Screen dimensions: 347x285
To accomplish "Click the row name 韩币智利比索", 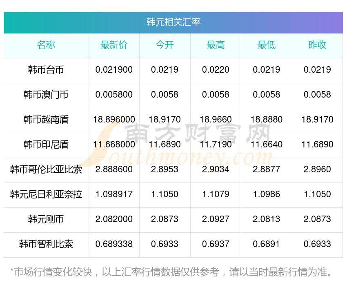I will pos(46,244).
